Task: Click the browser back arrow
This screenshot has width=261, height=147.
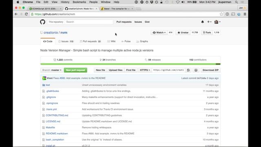Action: [16, 14]
